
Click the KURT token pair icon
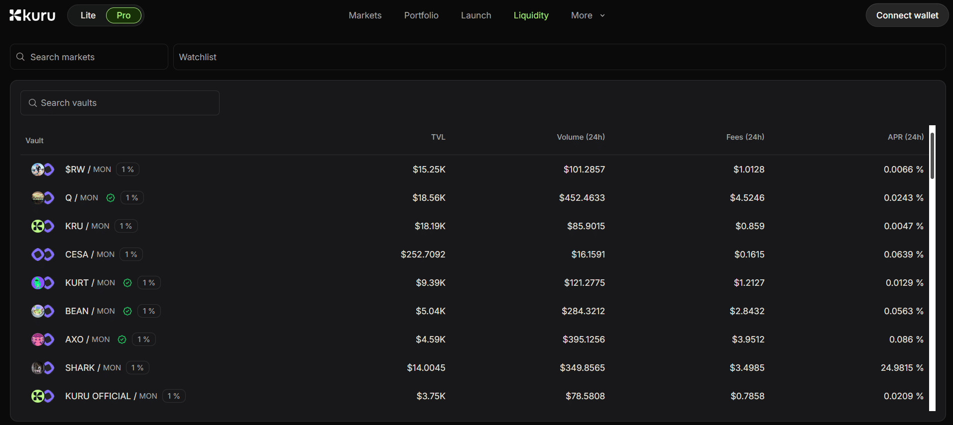43,283
